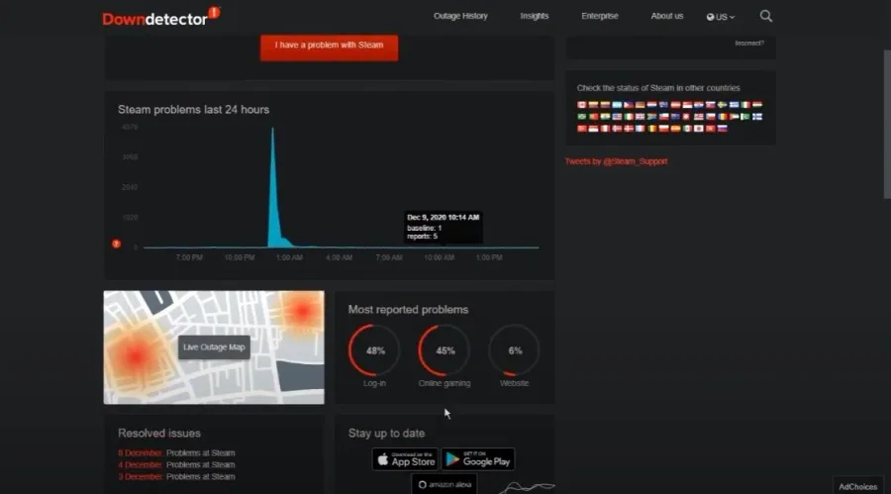Click the amazon alexa badge
891x494 pixels.
445,484
